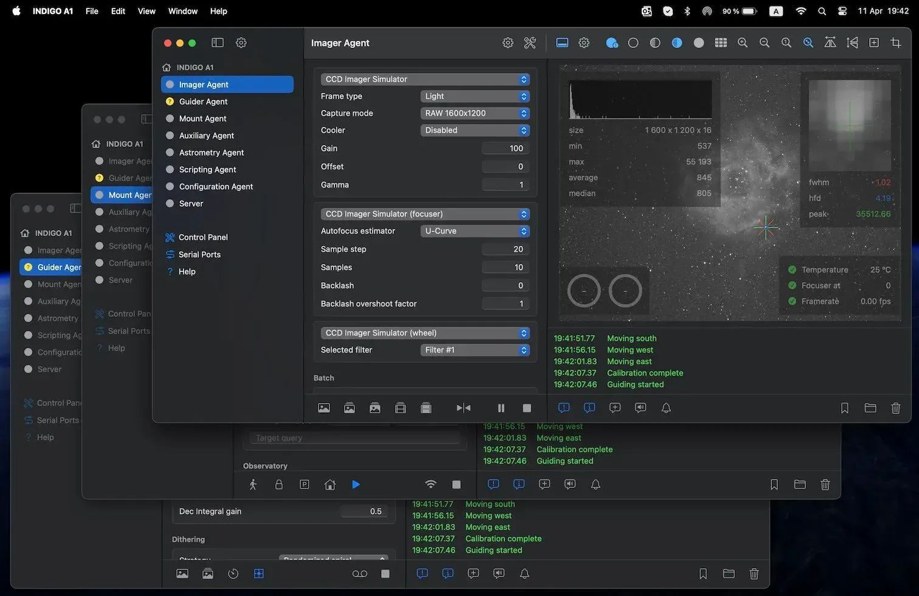Show the pixel grid overlay on the image

click(x=721, y=42)
